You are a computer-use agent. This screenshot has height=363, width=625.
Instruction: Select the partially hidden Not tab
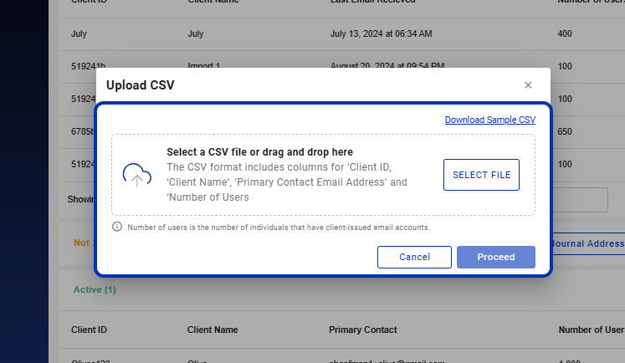coord(81,243)
